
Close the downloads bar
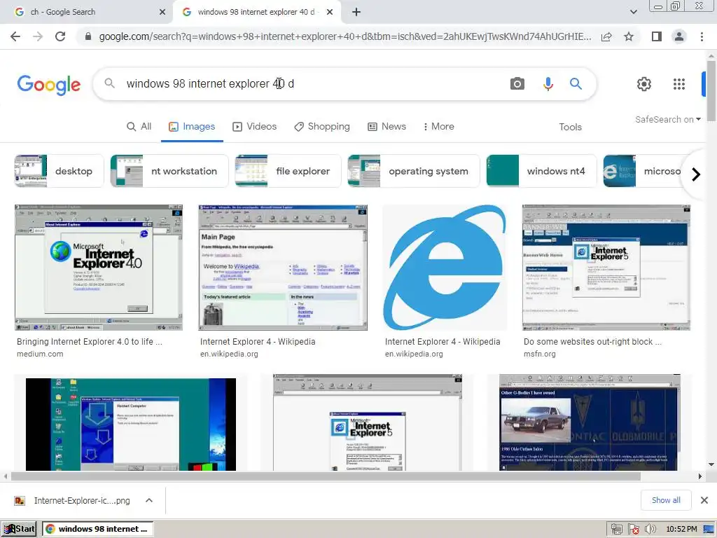[704, 500]
